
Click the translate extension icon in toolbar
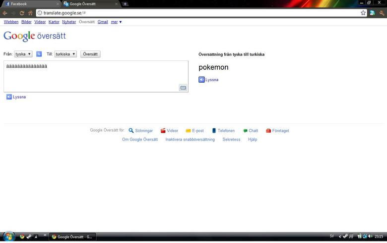point(372,13)
